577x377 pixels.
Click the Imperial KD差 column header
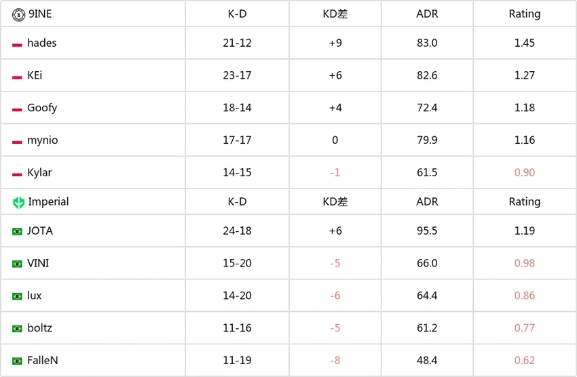335,202
